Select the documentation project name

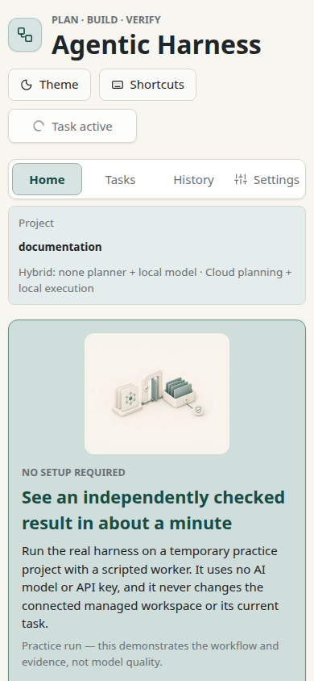[60, 247]
